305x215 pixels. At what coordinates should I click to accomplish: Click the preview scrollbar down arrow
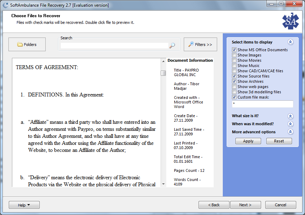point(163,184)
